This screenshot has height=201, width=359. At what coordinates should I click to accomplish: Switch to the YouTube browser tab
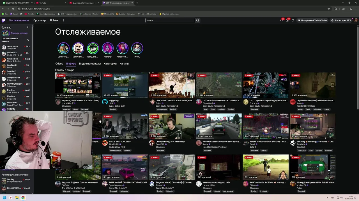click(x=50, y=3)
